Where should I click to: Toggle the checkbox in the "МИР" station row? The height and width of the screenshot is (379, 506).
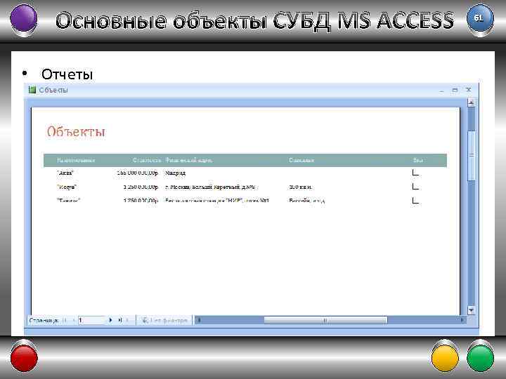pyautogui.click(x=415, y=200)
